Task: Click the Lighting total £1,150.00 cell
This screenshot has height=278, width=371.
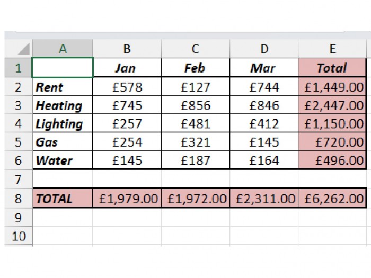Action: tap(332, 124)
